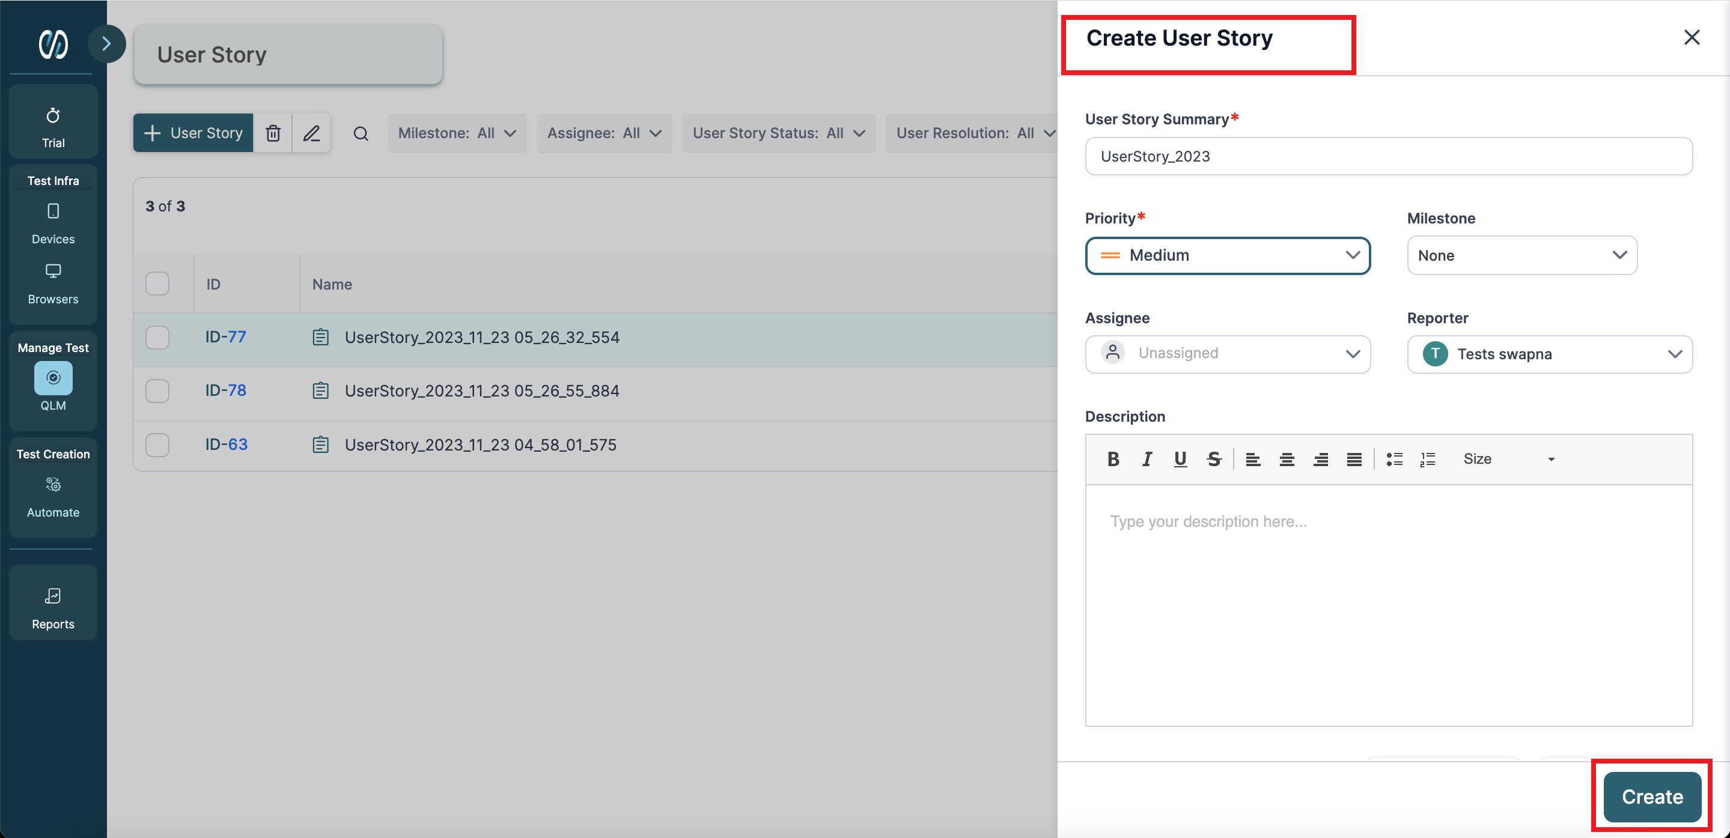Viewport: 1730px width, 838px height.
Task: Open the User Story Status filter
Action: tap(778, 133)
